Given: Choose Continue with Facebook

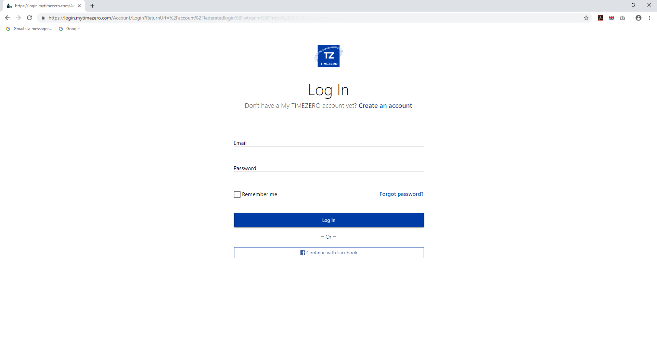Looking at the screenshot, I should point(328,253).
